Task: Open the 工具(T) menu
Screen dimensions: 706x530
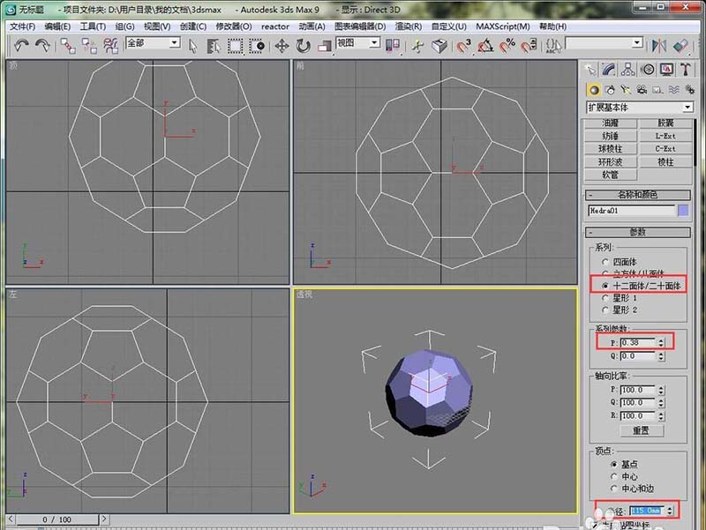Action: (93, 26)
